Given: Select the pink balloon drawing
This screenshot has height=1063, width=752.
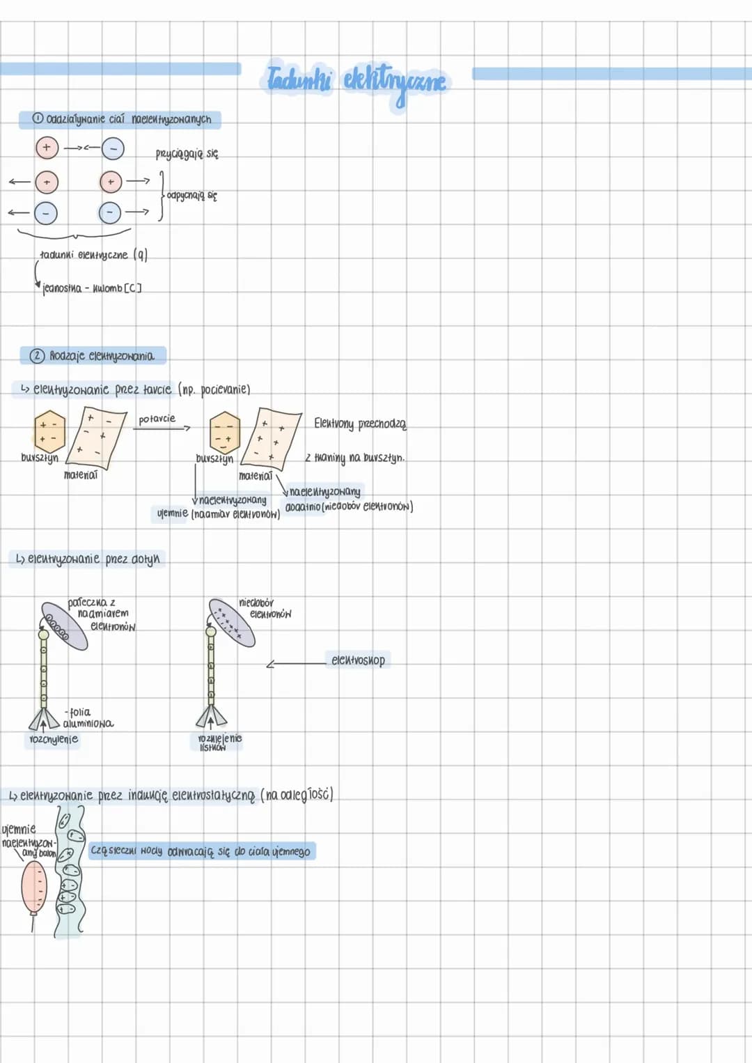Looking at the screenshot, I should 33,887.
